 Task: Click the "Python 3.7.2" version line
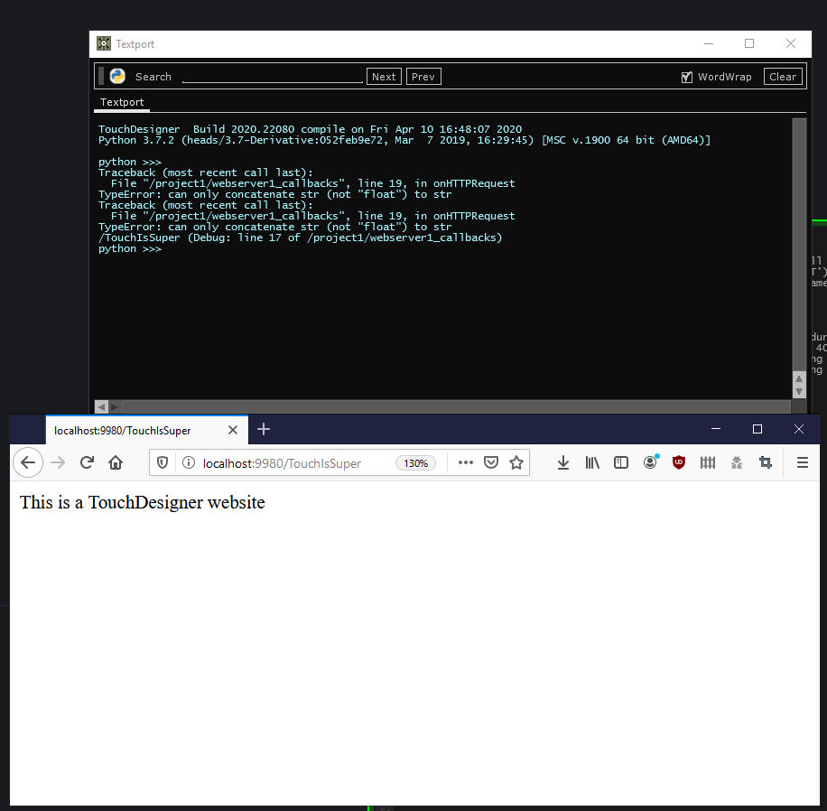coord(404,140)
